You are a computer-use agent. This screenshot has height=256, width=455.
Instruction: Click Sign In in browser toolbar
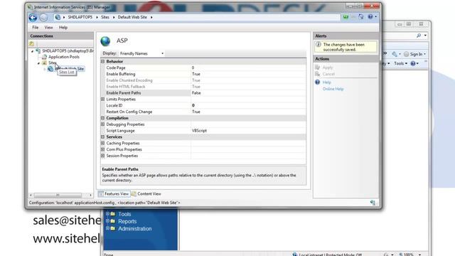click(416, 54)
